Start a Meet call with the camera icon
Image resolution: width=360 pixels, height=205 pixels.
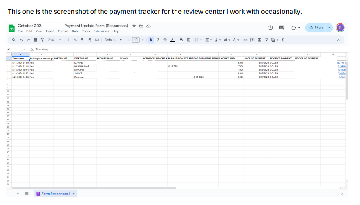(294, 28)
